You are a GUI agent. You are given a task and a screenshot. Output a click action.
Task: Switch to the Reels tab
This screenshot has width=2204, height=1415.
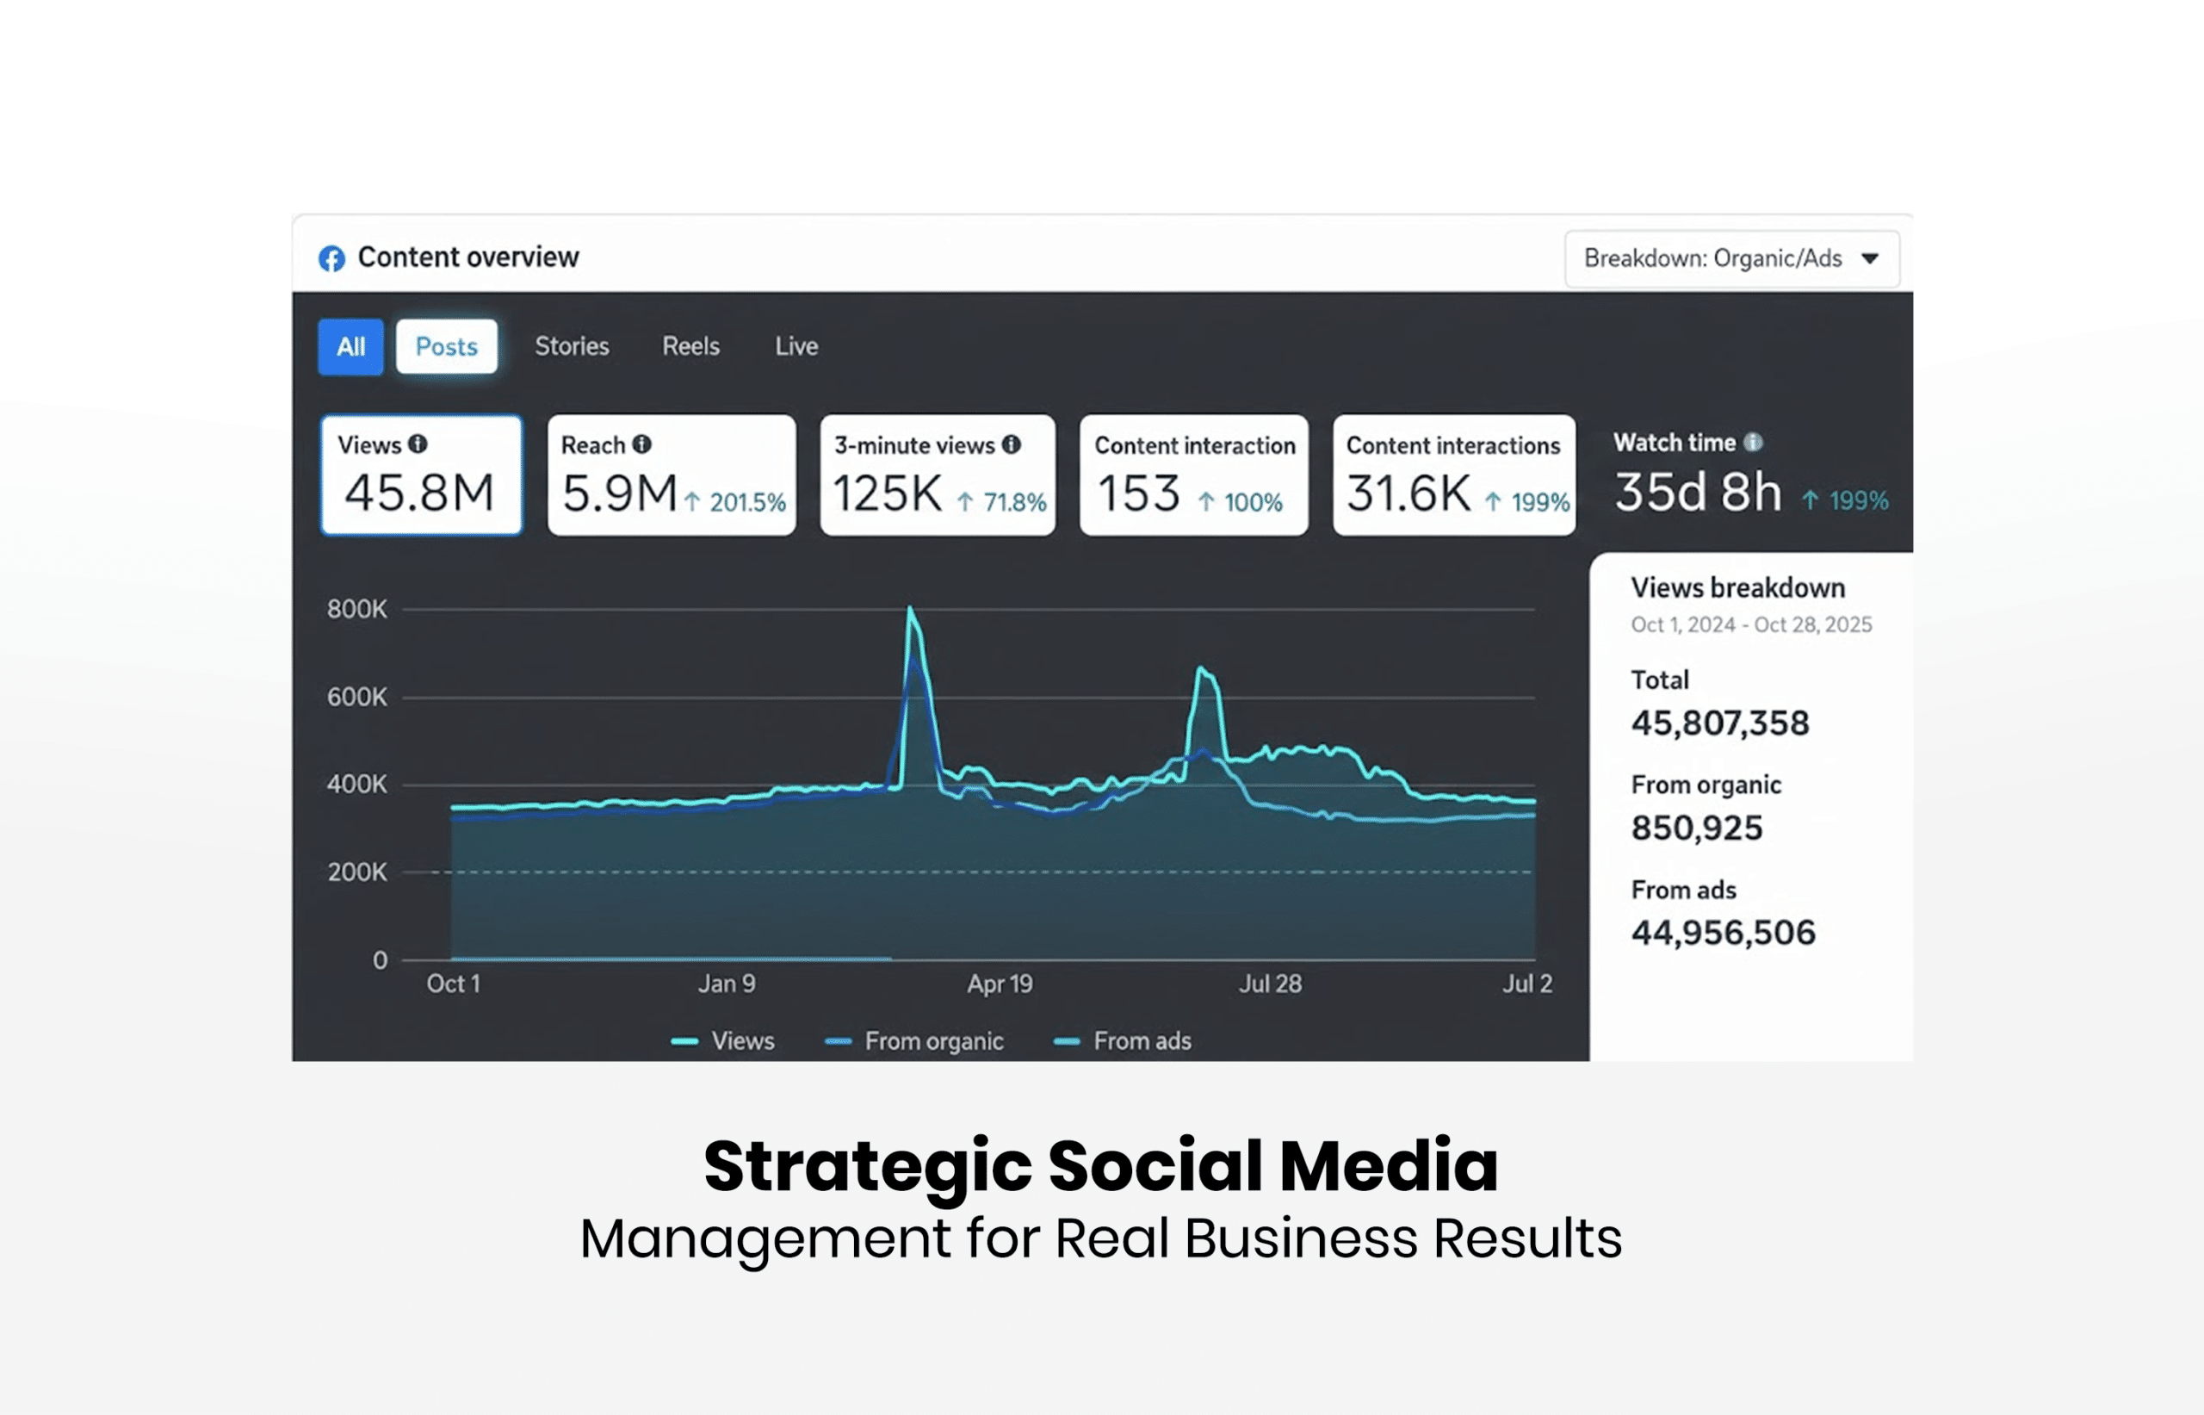[x=690, y=346]
